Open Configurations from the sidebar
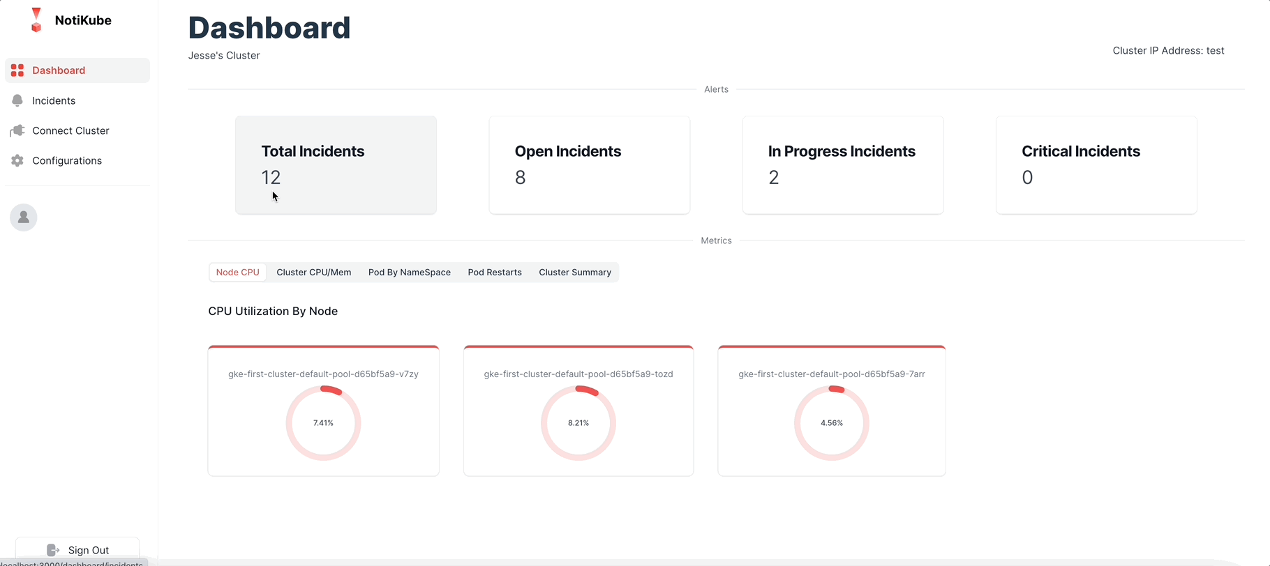Viewport: 1270px width, 566px height. coord(77,160)
